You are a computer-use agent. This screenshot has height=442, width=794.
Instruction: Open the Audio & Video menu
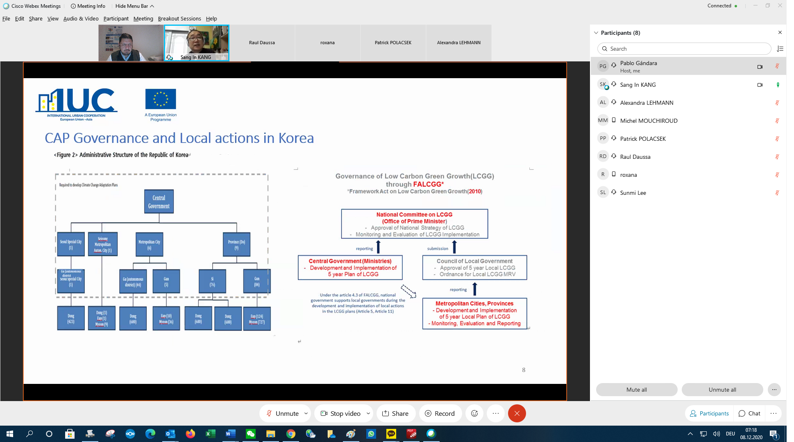(x=81, y=18)
